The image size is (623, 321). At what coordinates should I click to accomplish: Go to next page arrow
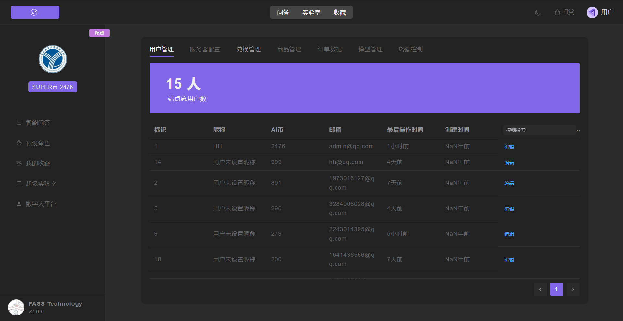573,289
